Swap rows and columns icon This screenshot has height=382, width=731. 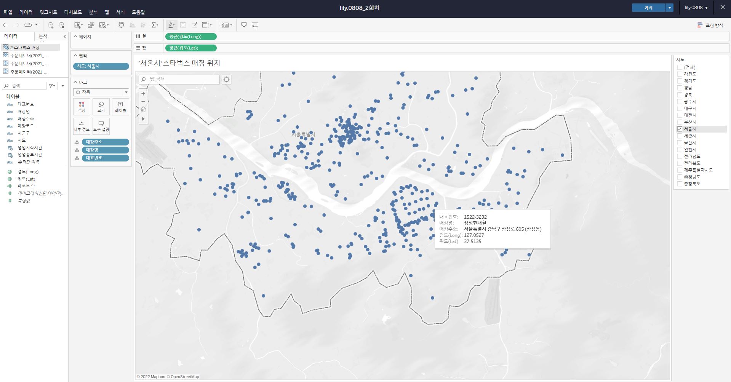(122, 25)
